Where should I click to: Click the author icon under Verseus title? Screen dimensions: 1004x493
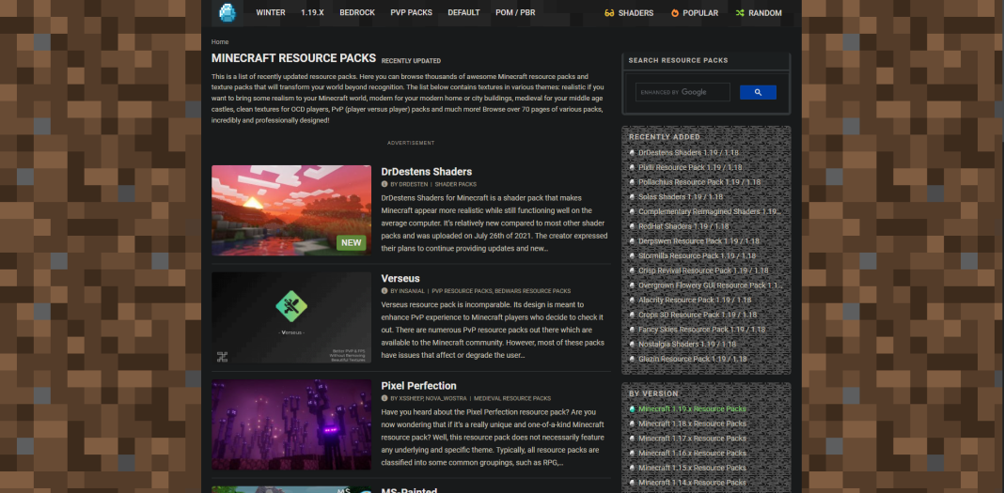click(x=384, y=291)
